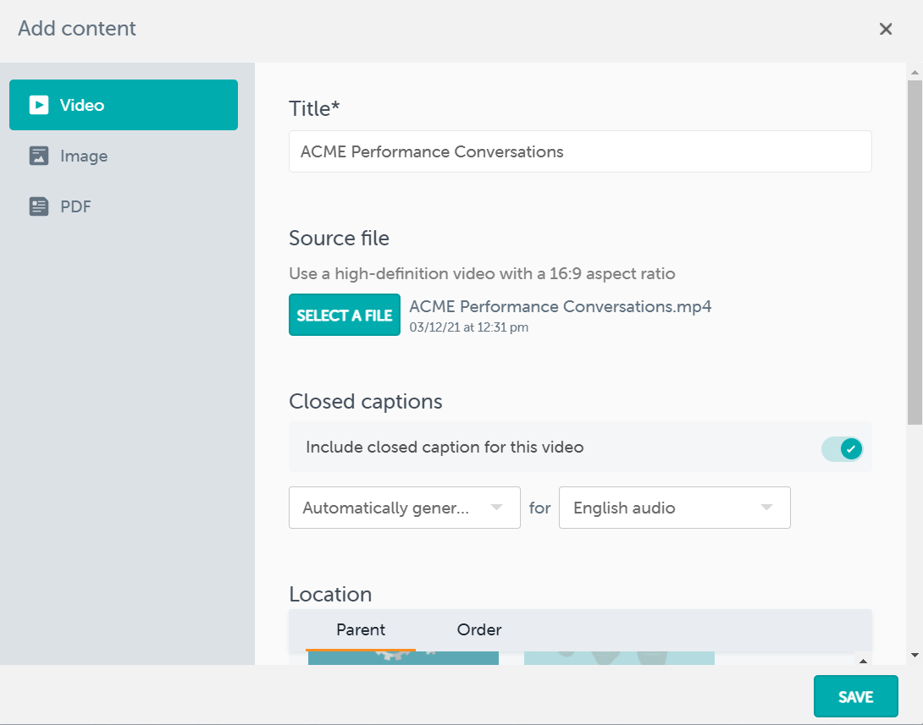Click the ACME Performance Conversations.mp4 file name
The width and height of the screenshot is (923, 725).
click(560, 306)
